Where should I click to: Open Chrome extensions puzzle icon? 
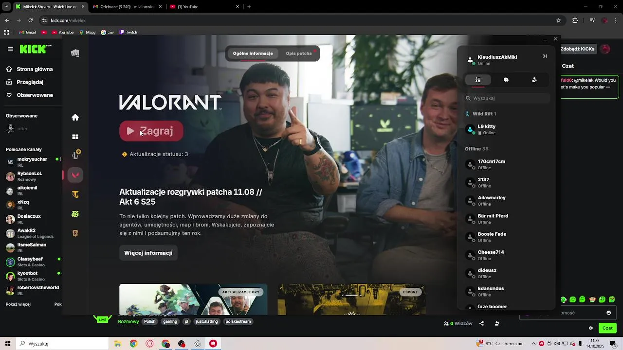[575, 20]
